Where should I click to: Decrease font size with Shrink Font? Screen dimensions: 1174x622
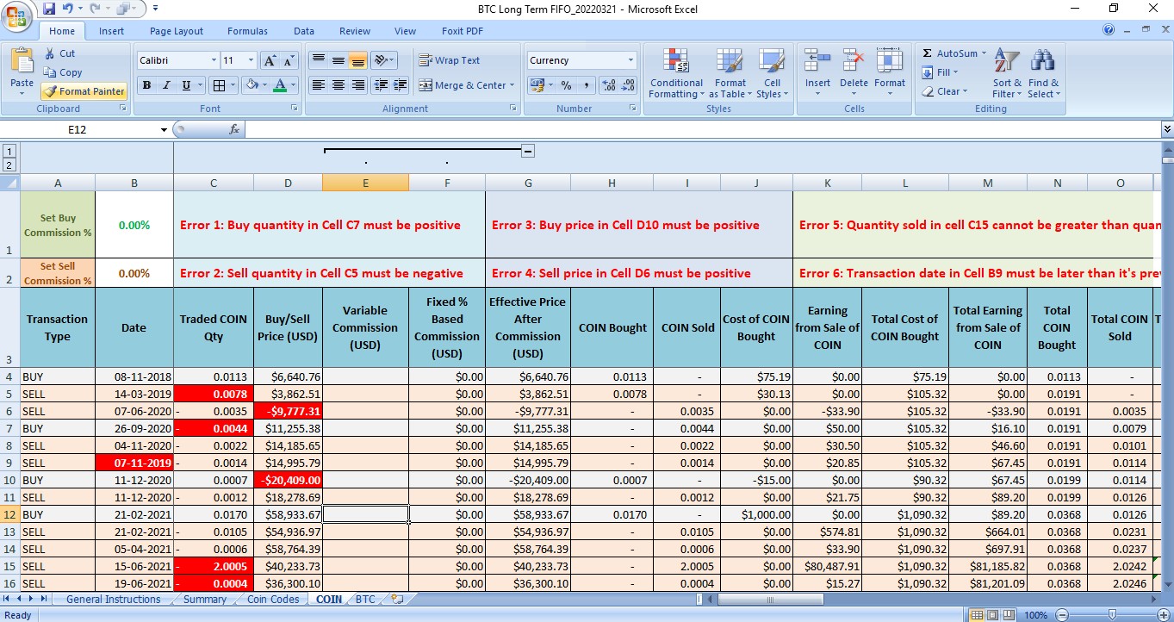tap(290, 60)
